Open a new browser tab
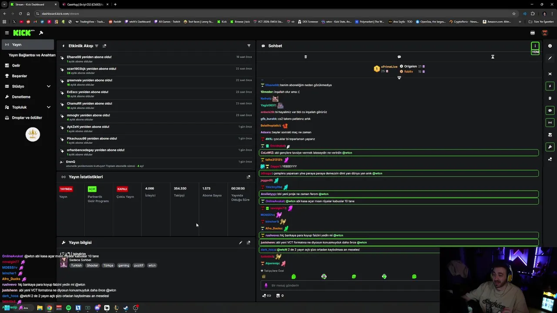Image resolution: width=557 pixels, height=313 pixels. pos(115,4)
